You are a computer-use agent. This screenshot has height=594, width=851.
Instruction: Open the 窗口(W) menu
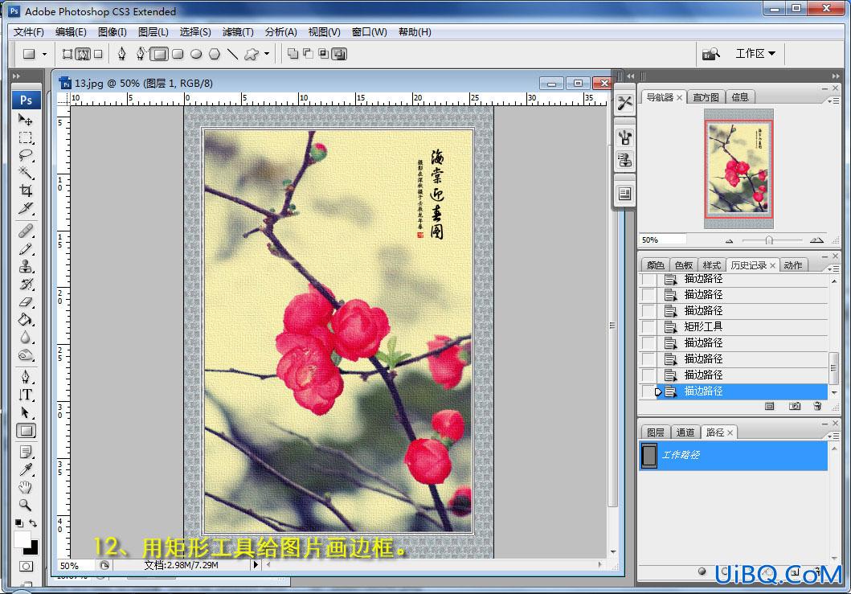coord(369,32)
